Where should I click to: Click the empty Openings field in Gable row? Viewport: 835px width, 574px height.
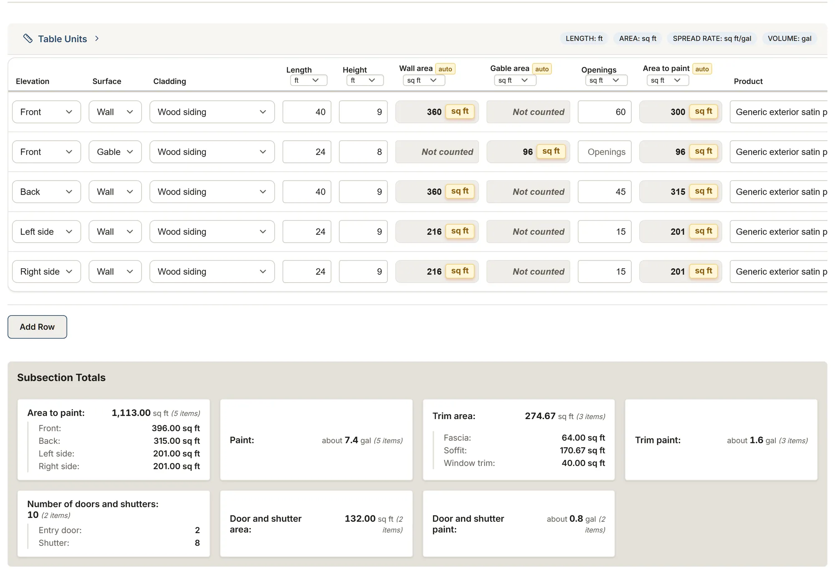coord(605,152)
